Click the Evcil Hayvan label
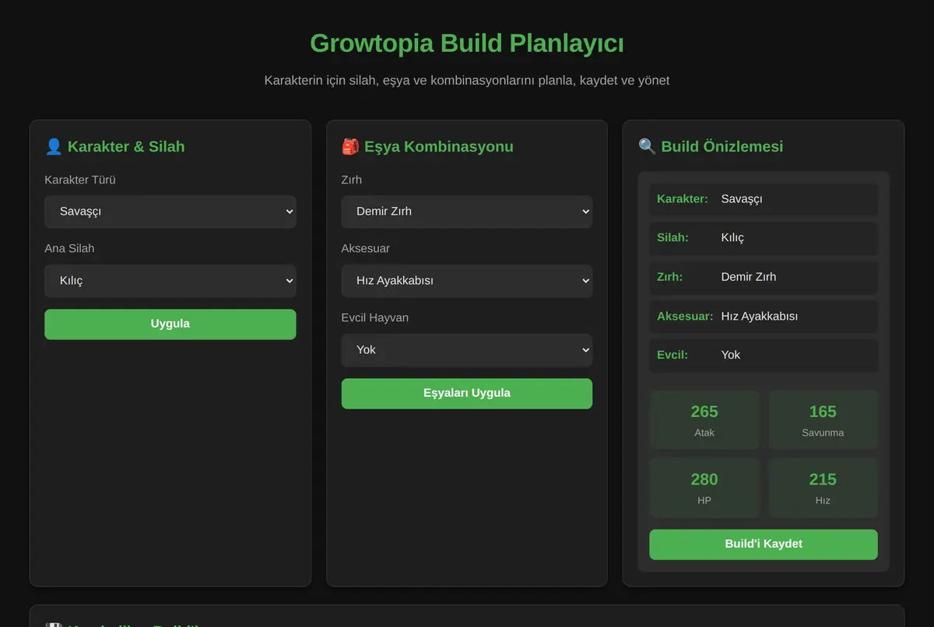The height and width of the screenshot is (627, 934). coord(375,317)
